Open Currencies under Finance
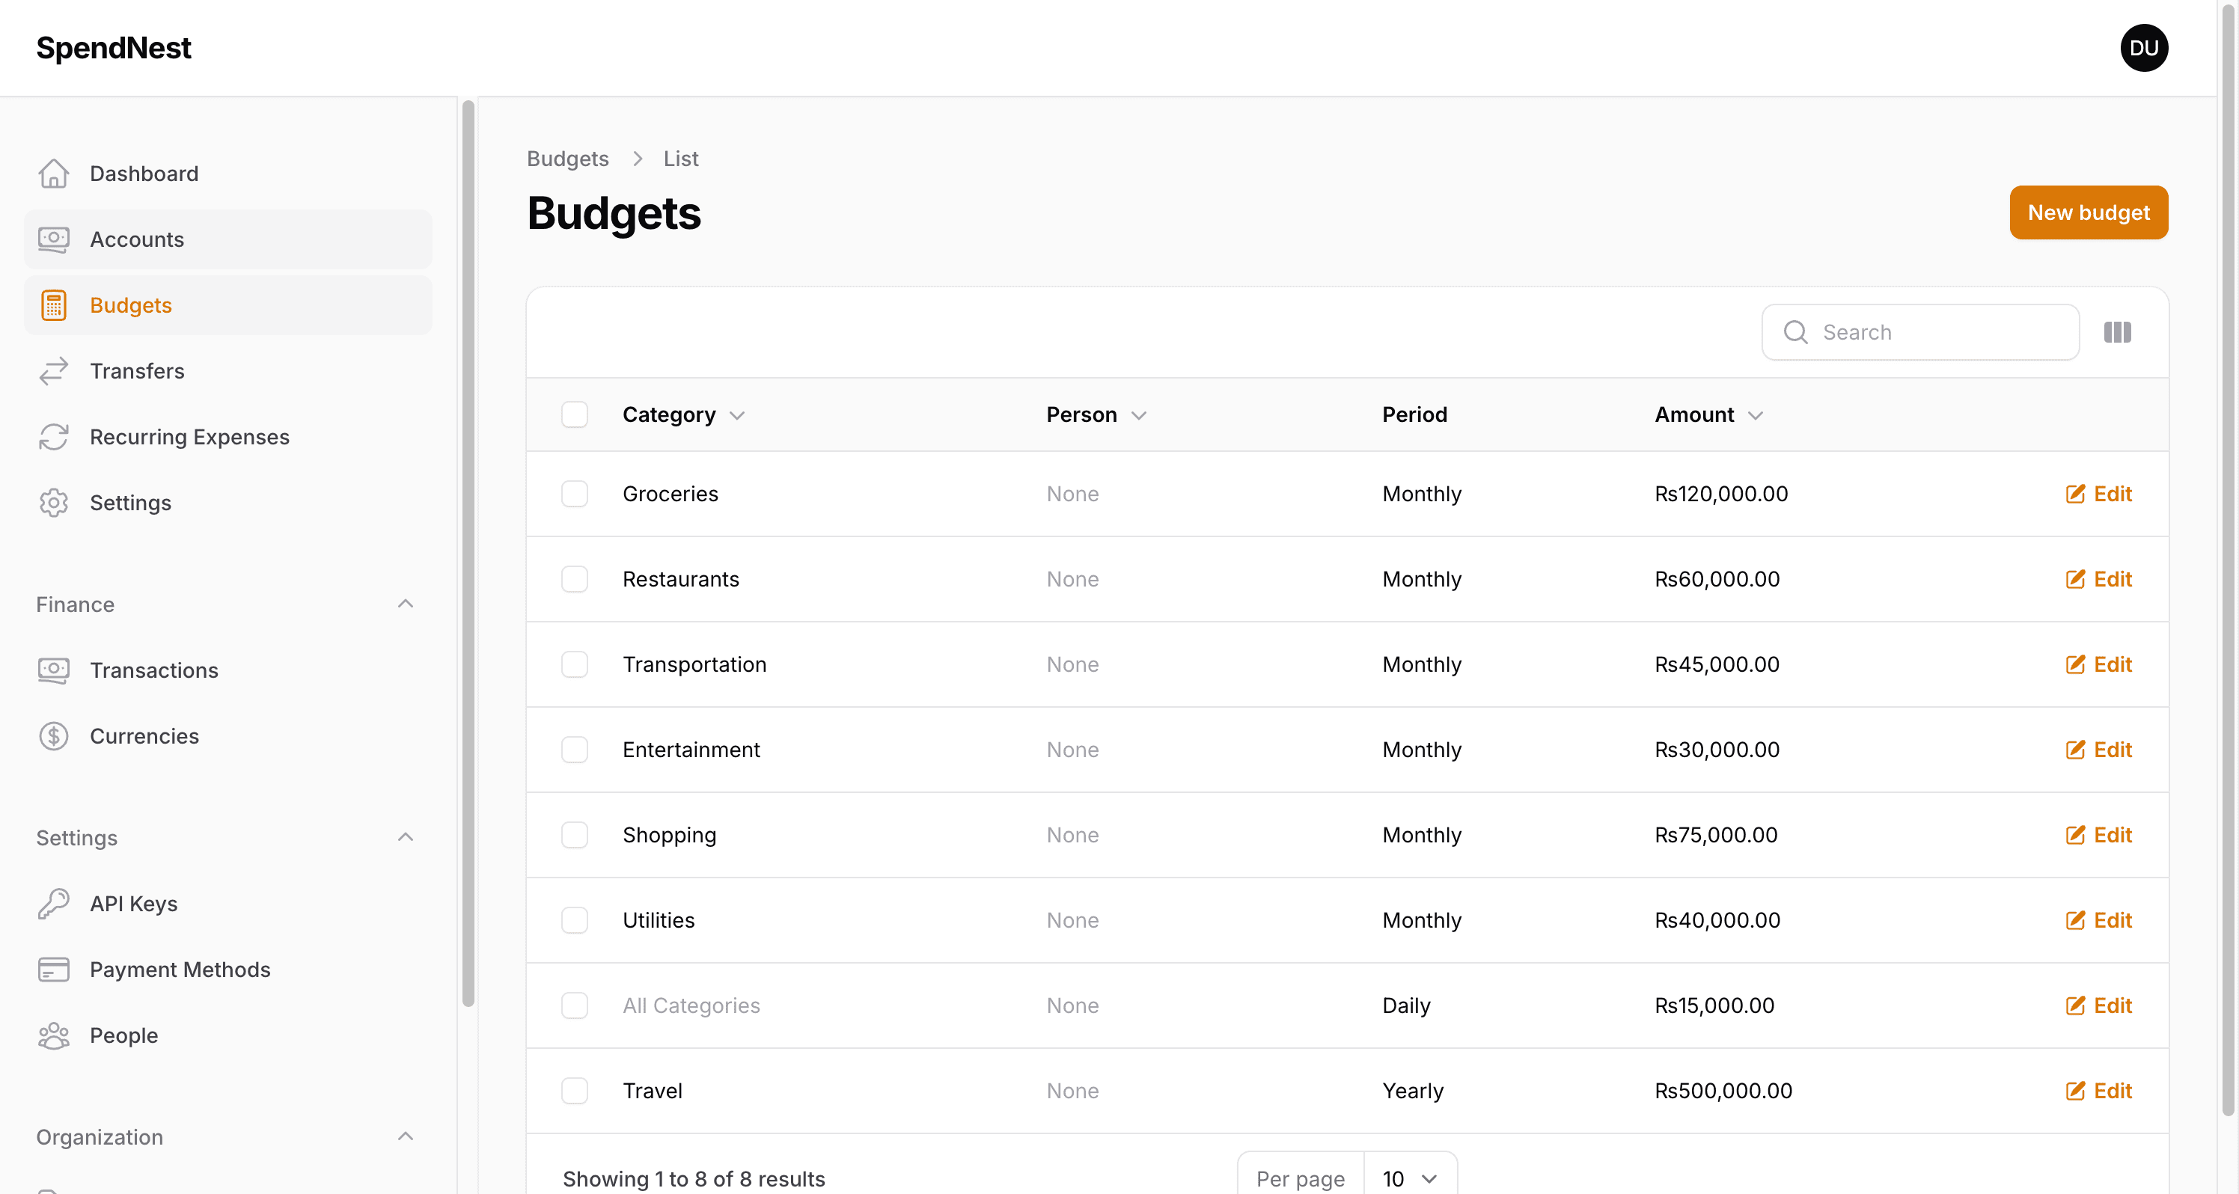This screenshot has width=2239, height=1194. pos(227,737)
